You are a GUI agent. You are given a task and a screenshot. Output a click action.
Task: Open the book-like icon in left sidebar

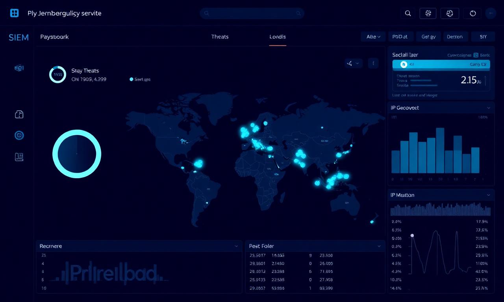point(19,157)
